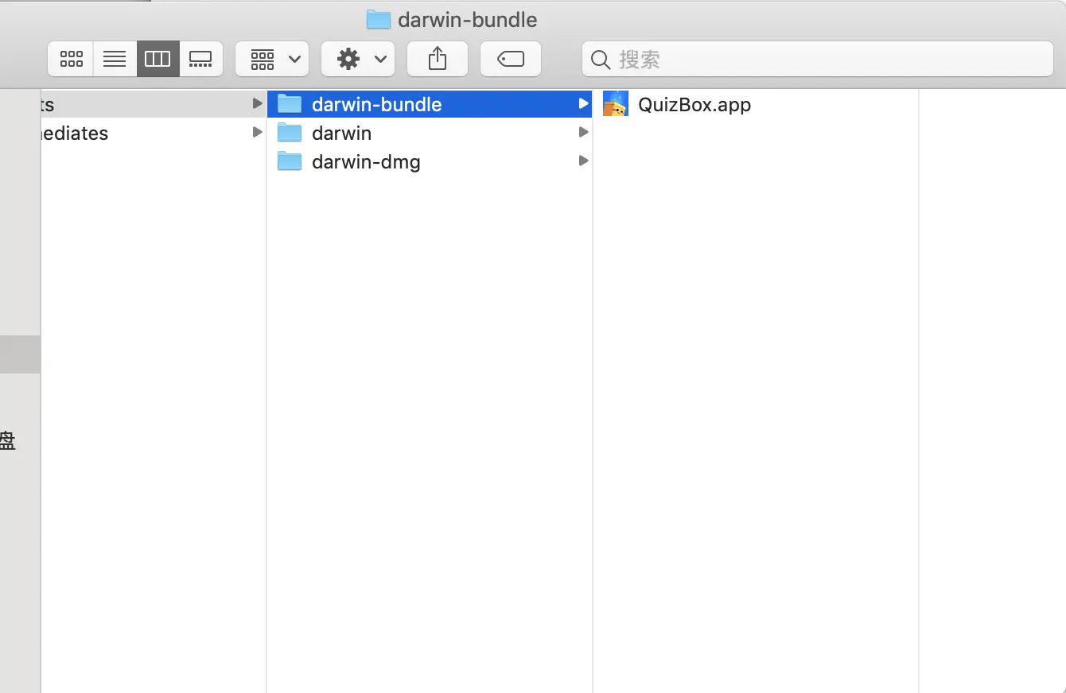The width and height of the screenshot is (1066, 693).
Task: Click the darwin-bundle window title text
Action: (x=468, y=20)
